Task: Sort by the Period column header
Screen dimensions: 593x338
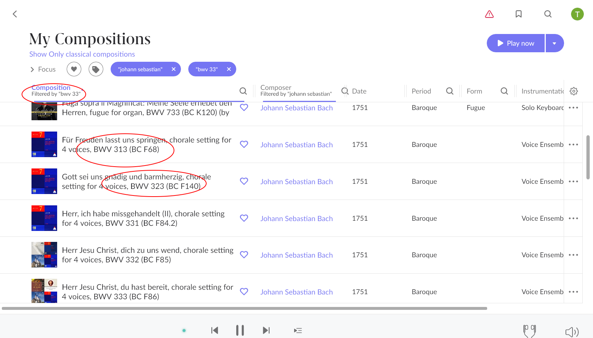Action: click(x=421, y=91)
